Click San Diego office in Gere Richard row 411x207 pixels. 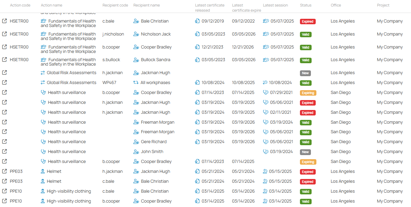[341, 142]
